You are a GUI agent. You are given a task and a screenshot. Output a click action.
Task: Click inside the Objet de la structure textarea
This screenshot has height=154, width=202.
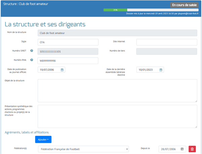click(117, 90)
